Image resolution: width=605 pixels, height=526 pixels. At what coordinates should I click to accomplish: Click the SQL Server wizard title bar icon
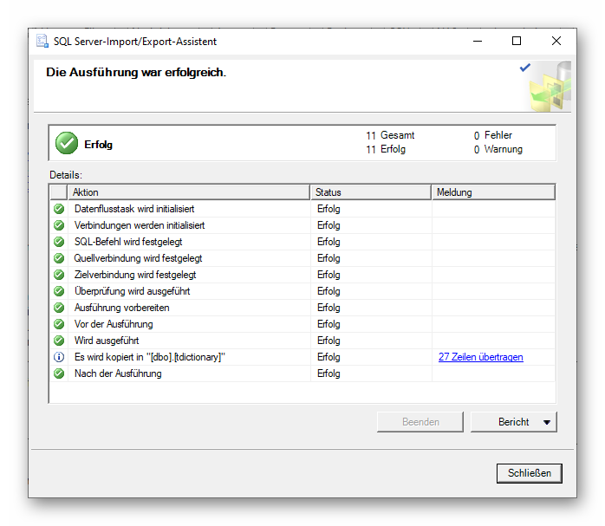42,42
